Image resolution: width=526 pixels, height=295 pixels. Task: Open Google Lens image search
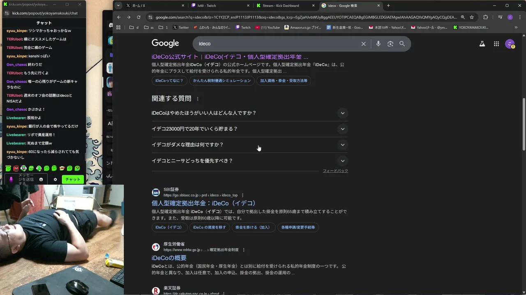pos(390,44)
